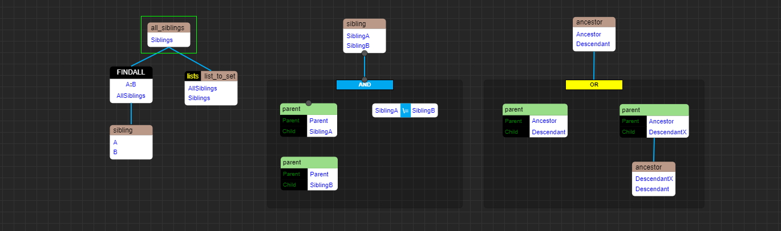This screenshot has width=781, height=231.
Task: Select the black FINDALL node header
Action: (131, 72)
